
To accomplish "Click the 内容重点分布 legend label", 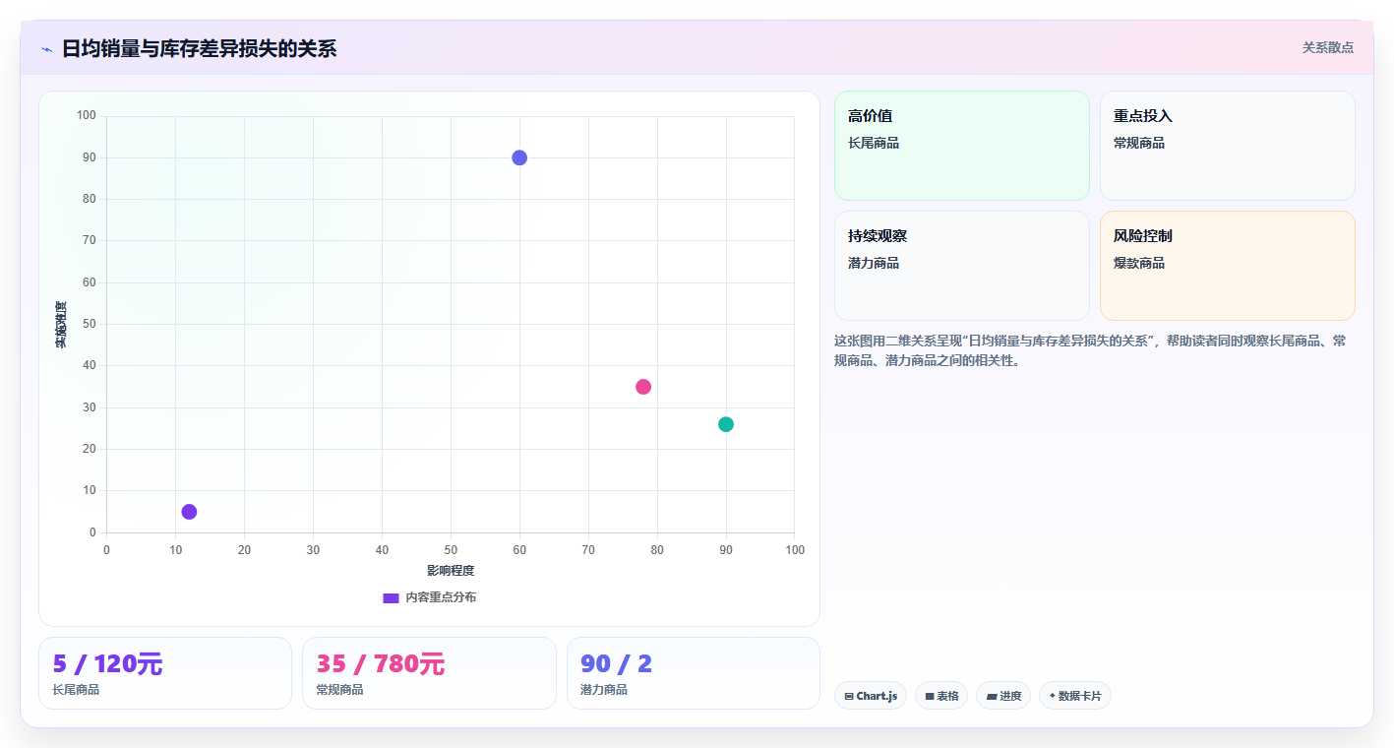I will click(441, 597).
